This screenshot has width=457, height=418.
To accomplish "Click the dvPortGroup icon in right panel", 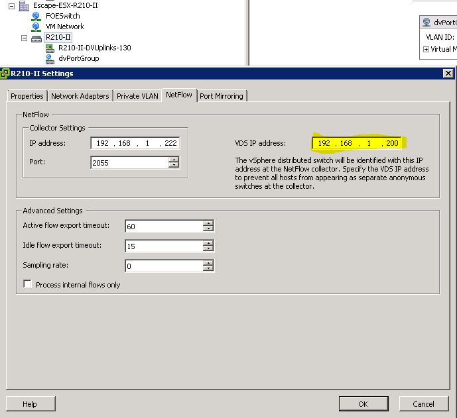I will tap(426, 22).
